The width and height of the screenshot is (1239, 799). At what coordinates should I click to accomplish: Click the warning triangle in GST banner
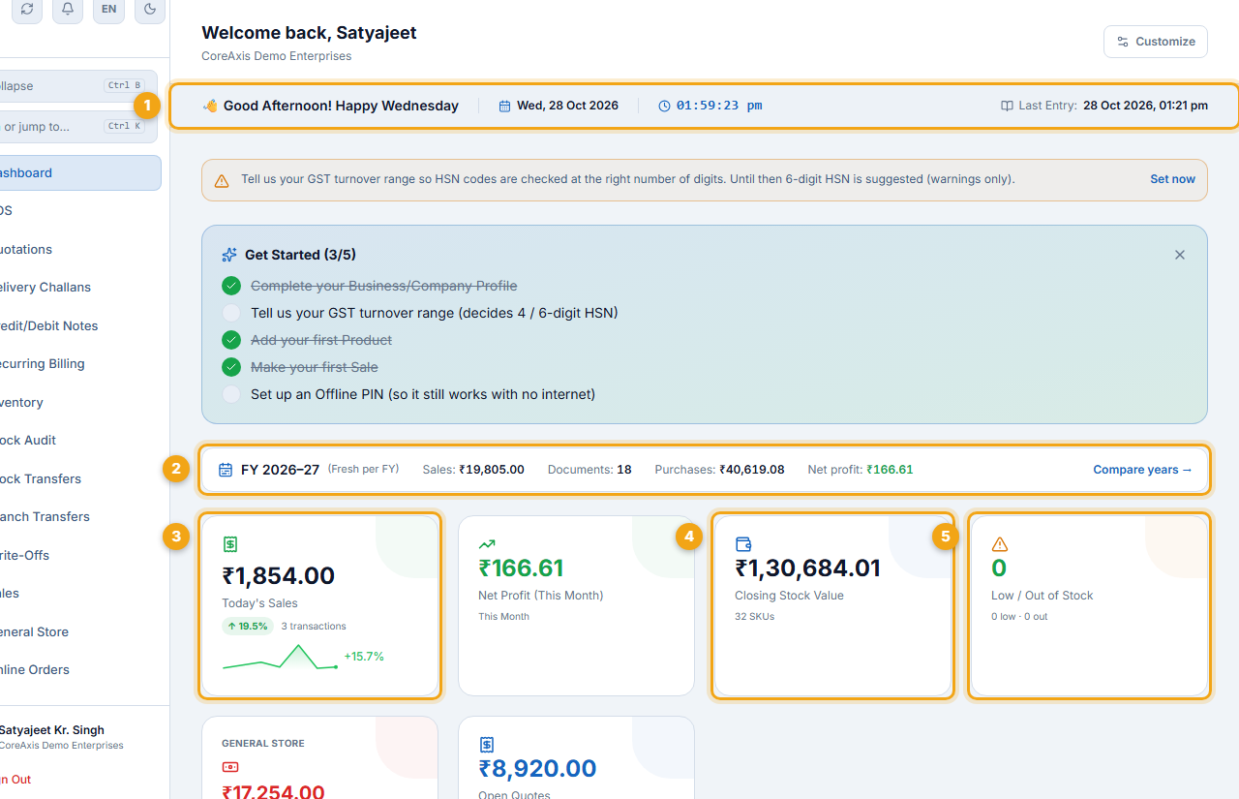[x=222, y=180]
